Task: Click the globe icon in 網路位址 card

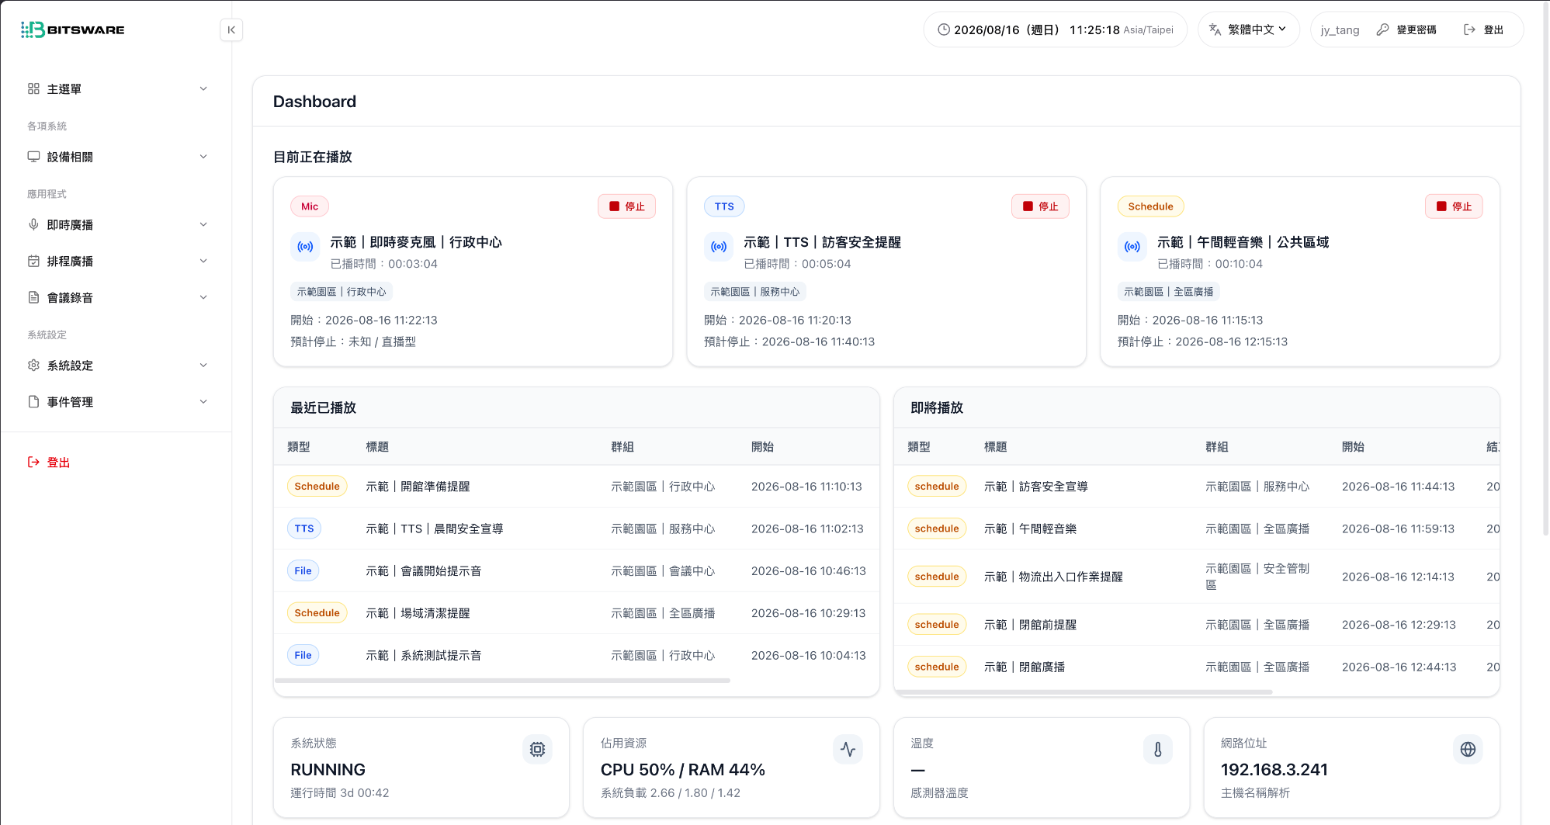Action: [x=1468, y=749]
